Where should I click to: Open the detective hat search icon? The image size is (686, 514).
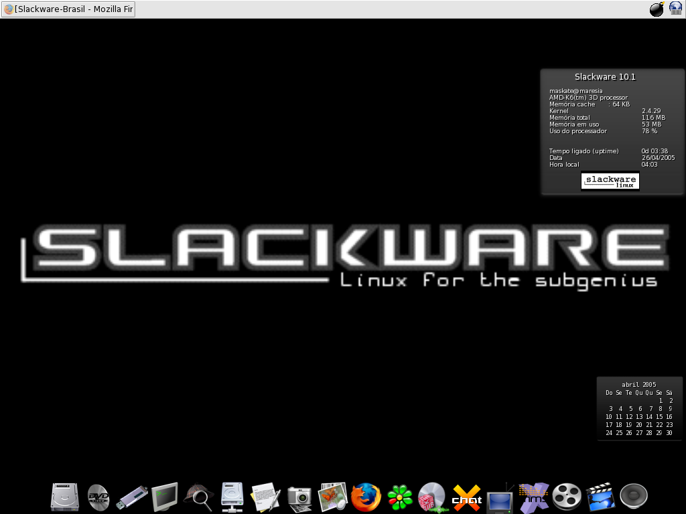coord(199,497)
